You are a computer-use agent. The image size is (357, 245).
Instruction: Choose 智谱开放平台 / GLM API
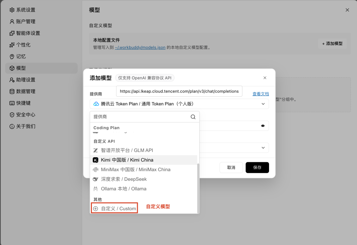[x=144, y=150]
